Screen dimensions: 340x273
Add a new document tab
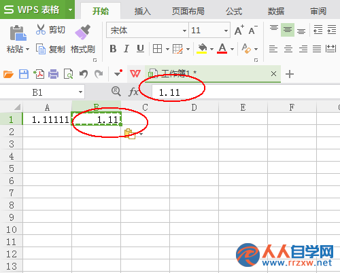[290, 74]
